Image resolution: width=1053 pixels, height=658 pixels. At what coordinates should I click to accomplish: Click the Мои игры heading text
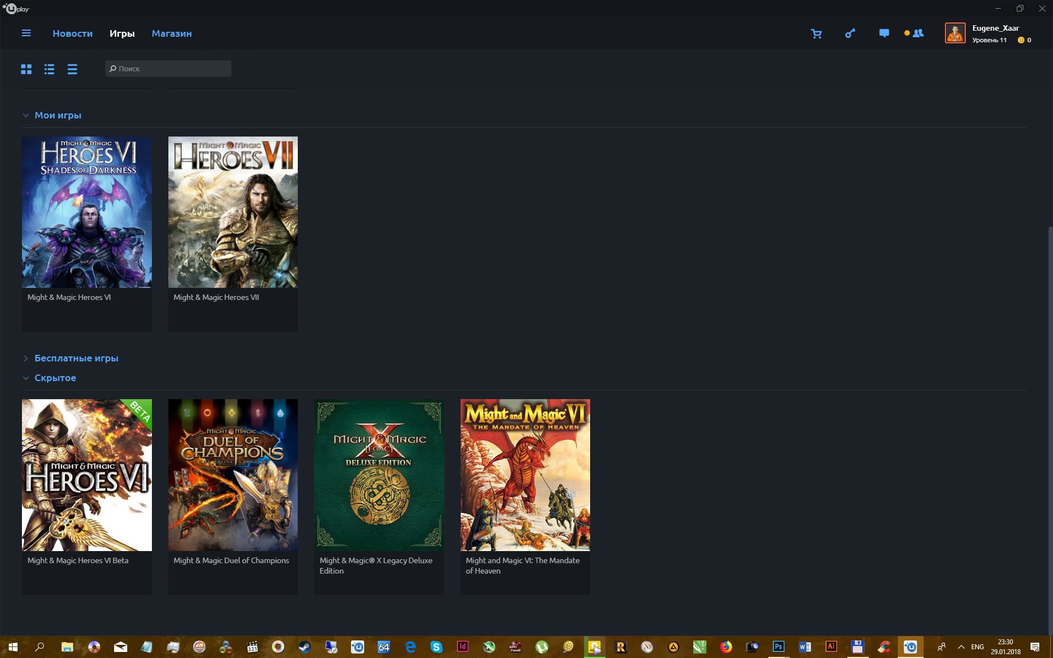click(x=58, y=115)
